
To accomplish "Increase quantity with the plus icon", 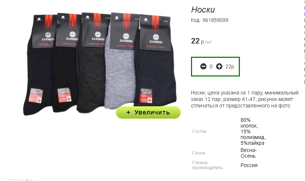I will 219,66.
